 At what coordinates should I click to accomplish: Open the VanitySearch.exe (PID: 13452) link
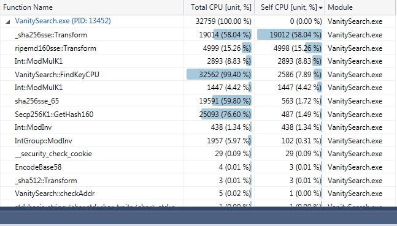click(x=63, y=21)
